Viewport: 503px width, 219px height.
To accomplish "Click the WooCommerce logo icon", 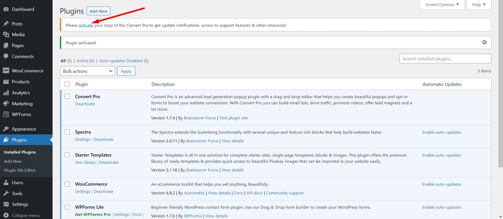I will [x=6, y=71].
